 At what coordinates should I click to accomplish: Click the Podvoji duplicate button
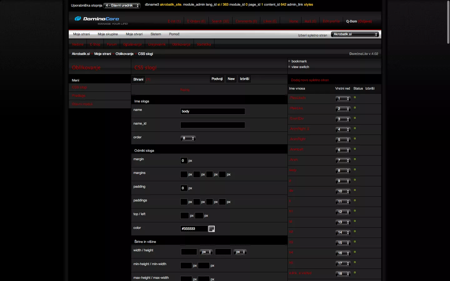pyautogui.click(x=217, y=79)
